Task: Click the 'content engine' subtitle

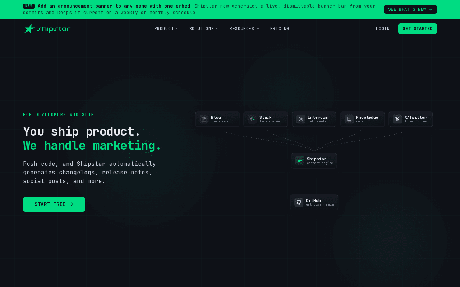Action: coord(320,163)
